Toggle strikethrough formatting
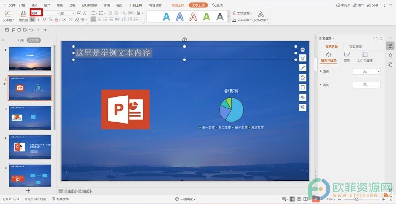 pyautogui.click(x=50, y=19)
